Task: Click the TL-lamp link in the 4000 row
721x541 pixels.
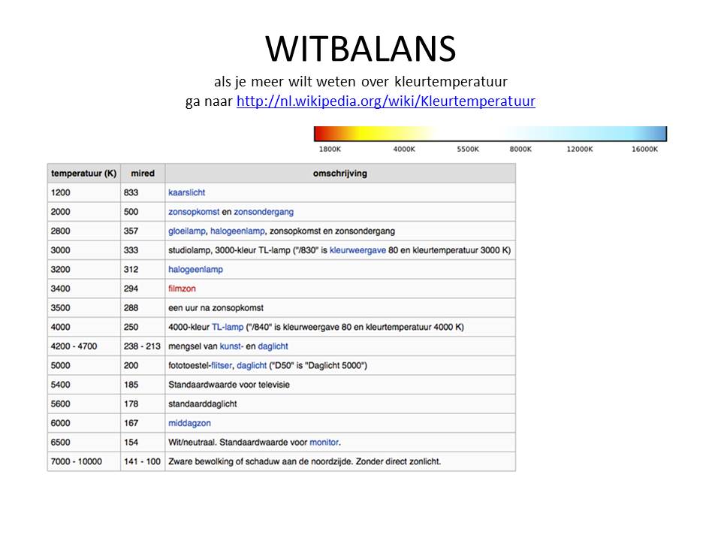Action: 227,327
